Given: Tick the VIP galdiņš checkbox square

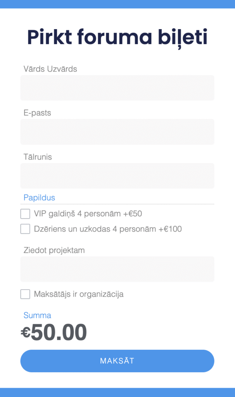Looking at the screenshot, I should click(x=25, y=214).
